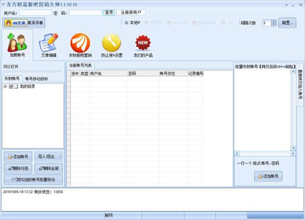Open the 文章编辑 article editor

(x=49, y=45)
